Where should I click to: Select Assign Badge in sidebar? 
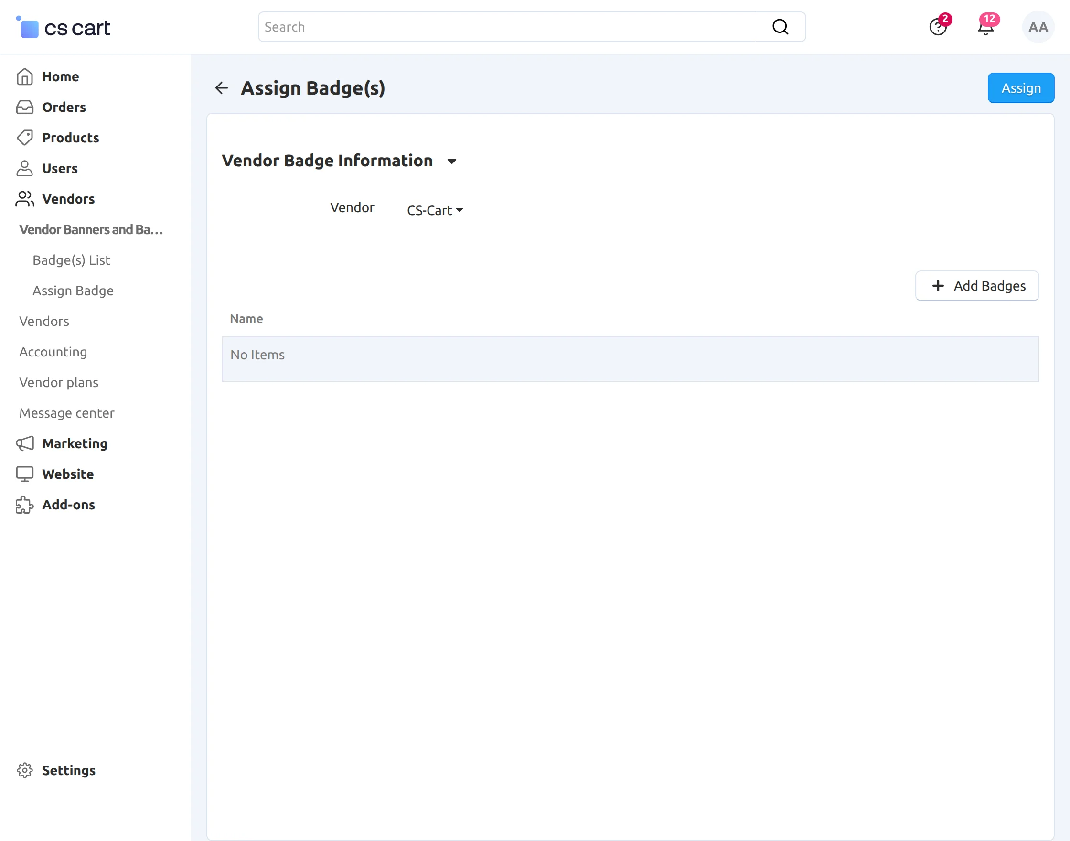(x=73, y=291)
